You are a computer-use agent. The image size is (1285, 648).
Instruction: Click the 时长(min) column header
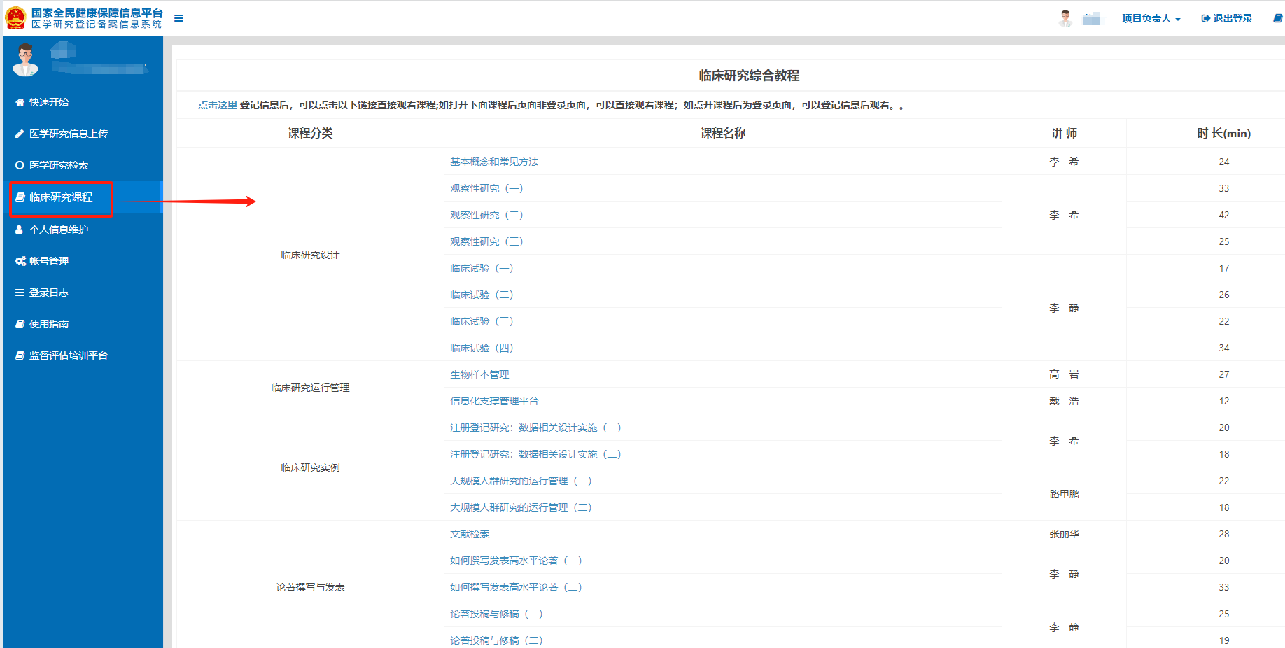[x=1223, y=133]
